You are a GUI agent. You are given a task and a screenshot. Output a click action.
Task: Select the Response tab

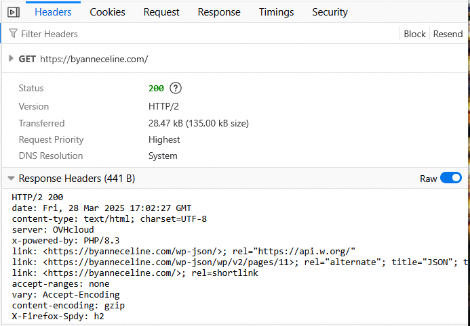coord(219,12)
